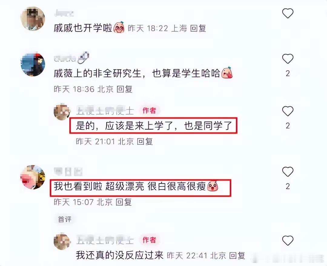Reply to the 18:36 北京 comment
The width and height of the screenshot is (327, 266).
pos(124,89)
